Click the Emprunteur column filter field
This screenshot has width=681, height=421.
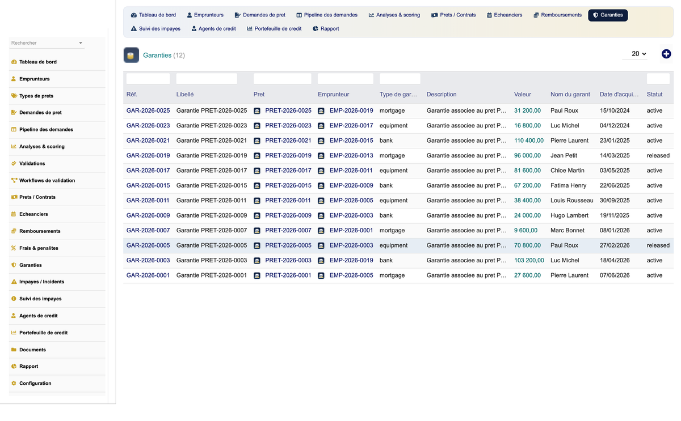pyautogui.click(x=346, y=79)
